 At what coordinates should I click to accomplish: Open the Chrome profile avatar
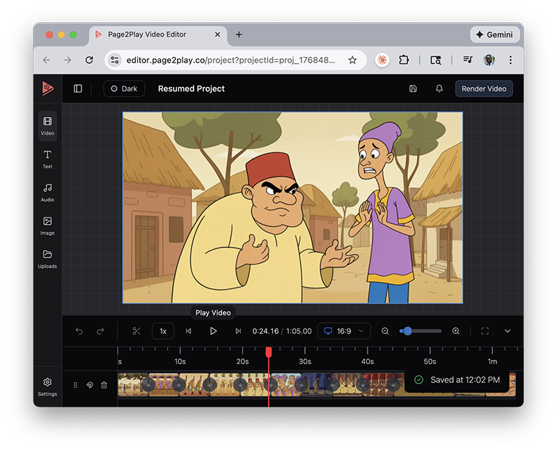[x=489, y=60]
